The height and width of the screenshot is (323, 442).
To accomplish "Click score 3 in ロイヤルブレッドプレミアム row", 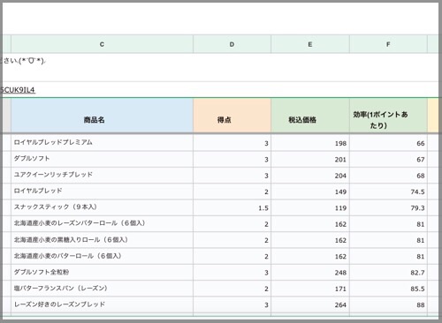I will point(232,143).
